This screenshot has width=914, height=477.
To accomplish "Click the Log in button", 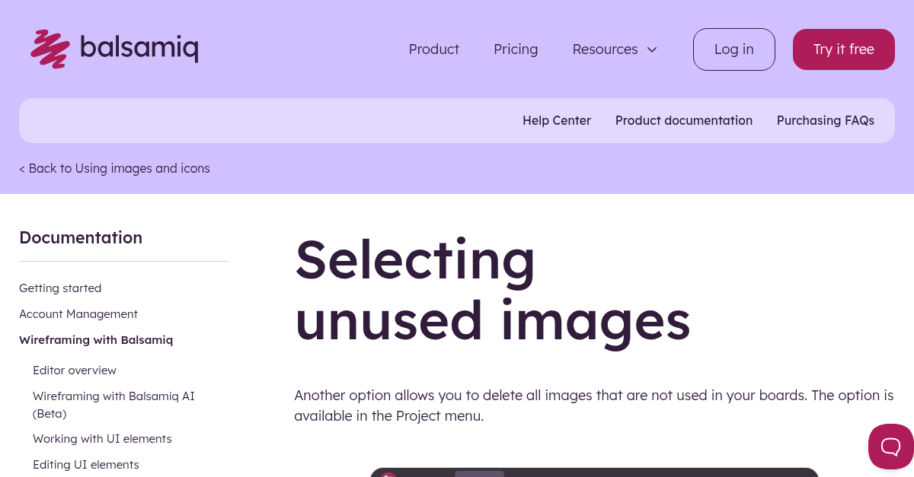I will click(733, 49).
